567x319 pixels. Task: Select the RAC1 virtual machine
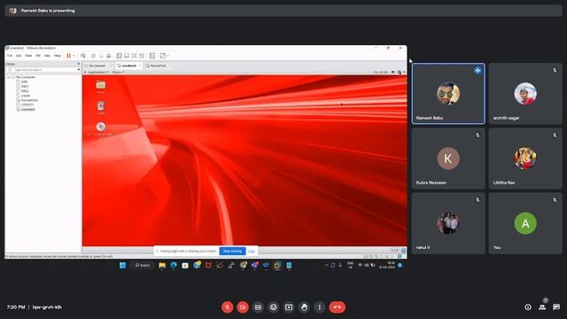25,87
